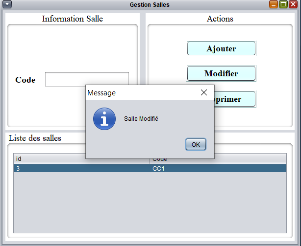Click the Actions heading

tap(220, 19)
